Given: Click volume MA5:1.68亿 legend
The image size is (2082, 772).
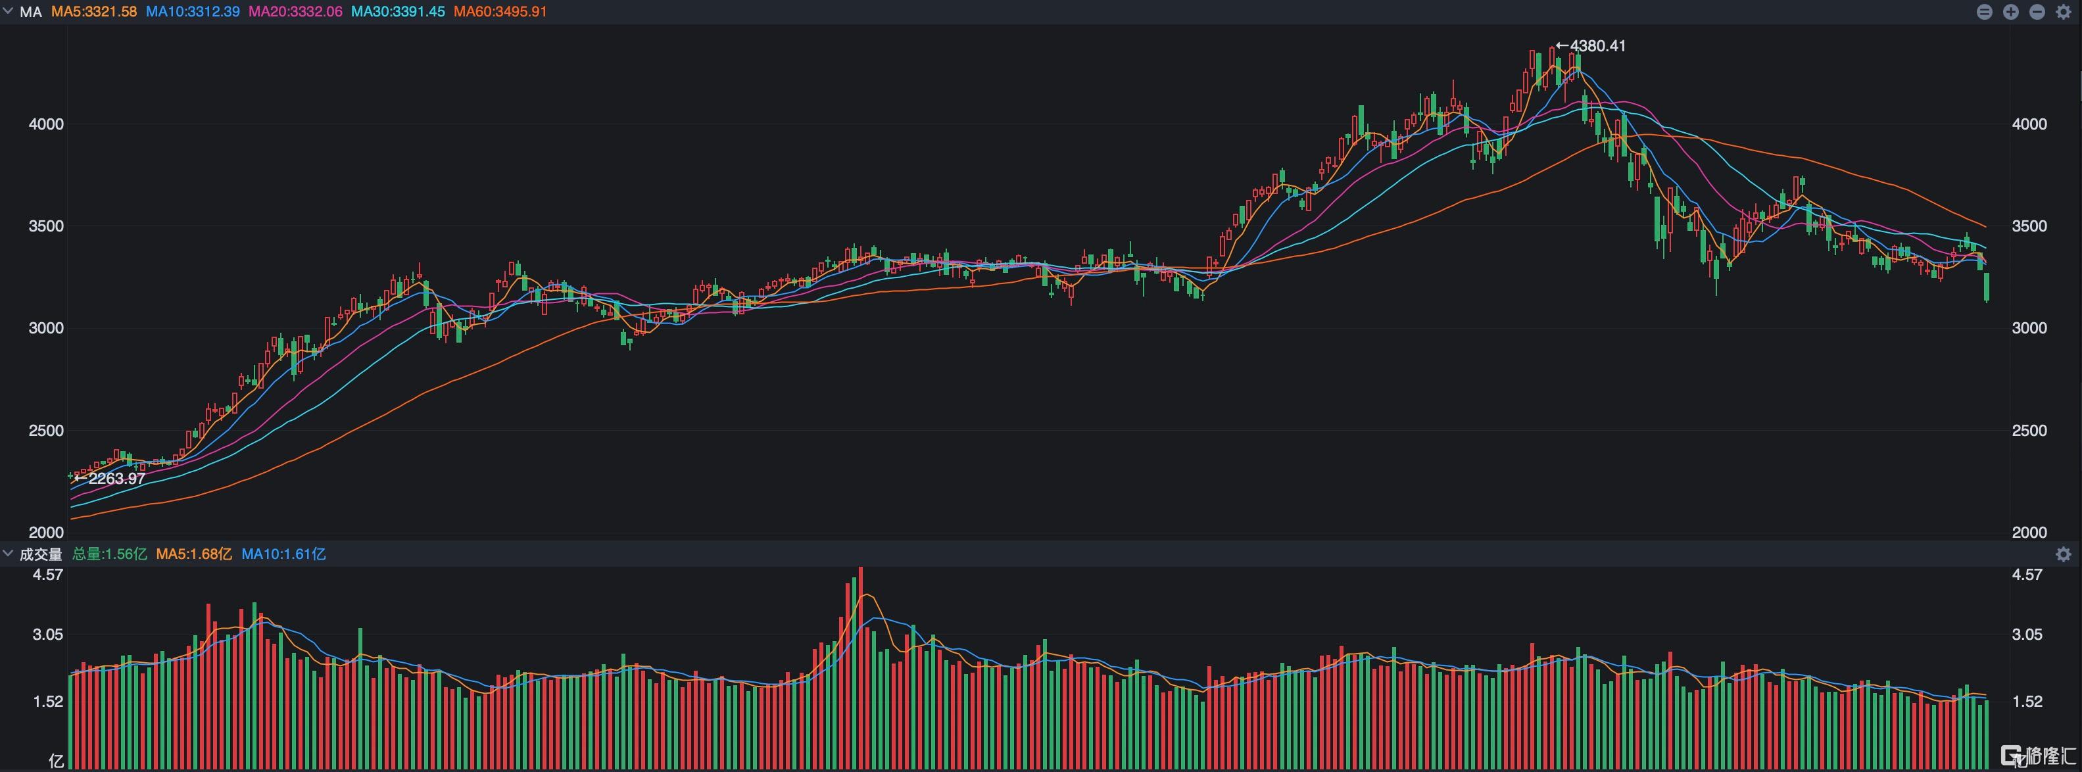Looking at the screenshot, I should (x=194, y=554).
